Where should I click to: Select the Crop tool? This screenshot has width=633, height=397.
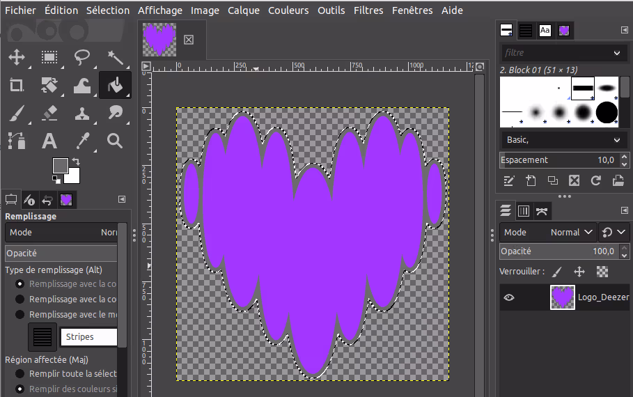(x=16, y=86)
